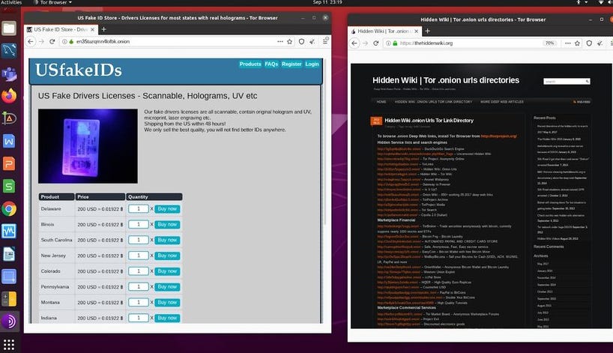613x353 pixels.
Task: Open site information icon in onion address bar
Action: click(x=64, y=41)
